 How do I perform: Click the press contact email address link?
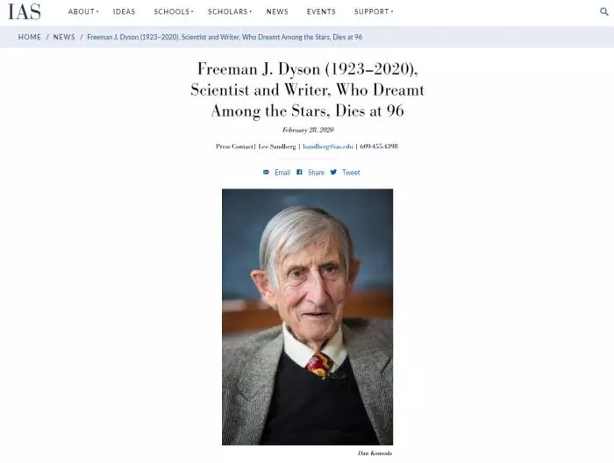tap(328, 146)
